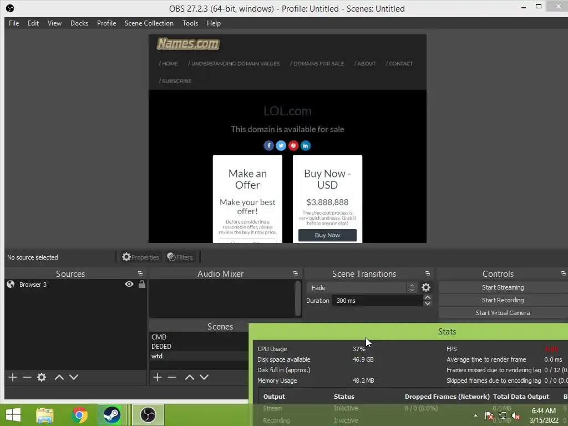Click the HOME link in preview
The image size is (568, 426).
pyautogui.click(x=169, y=63)
